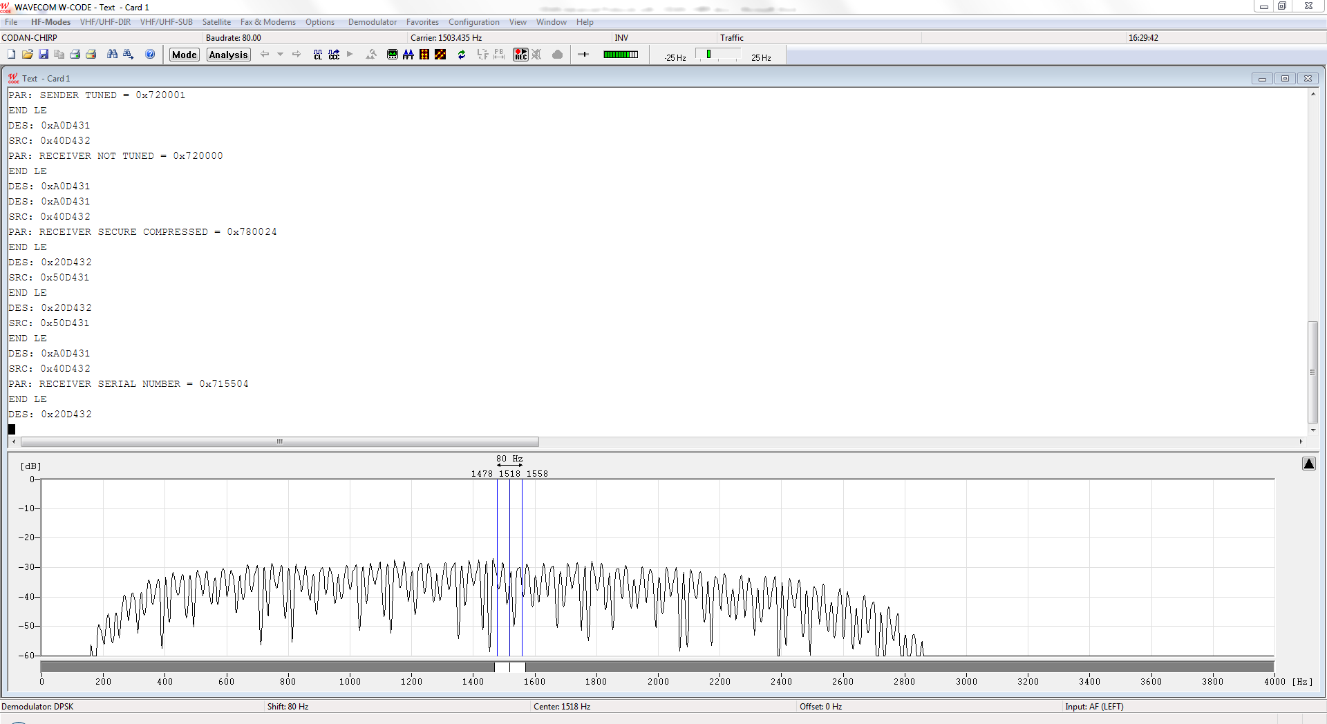Click the Mode button
Viewport: 1327px width, 724px height.
click(x=185, y=55)
